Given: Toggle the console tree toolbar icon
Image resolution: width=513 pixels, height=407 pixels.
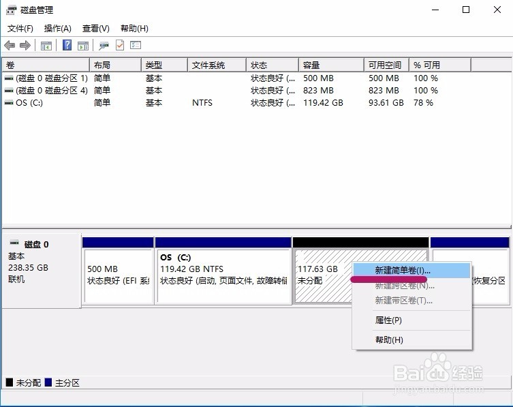Looking at the screenshot, I should click(x=46, y=46).
